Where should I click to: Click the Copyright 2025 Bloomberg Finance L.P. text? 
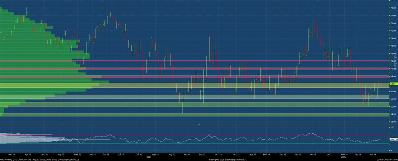pyautogui.click(x=229, y=159)
